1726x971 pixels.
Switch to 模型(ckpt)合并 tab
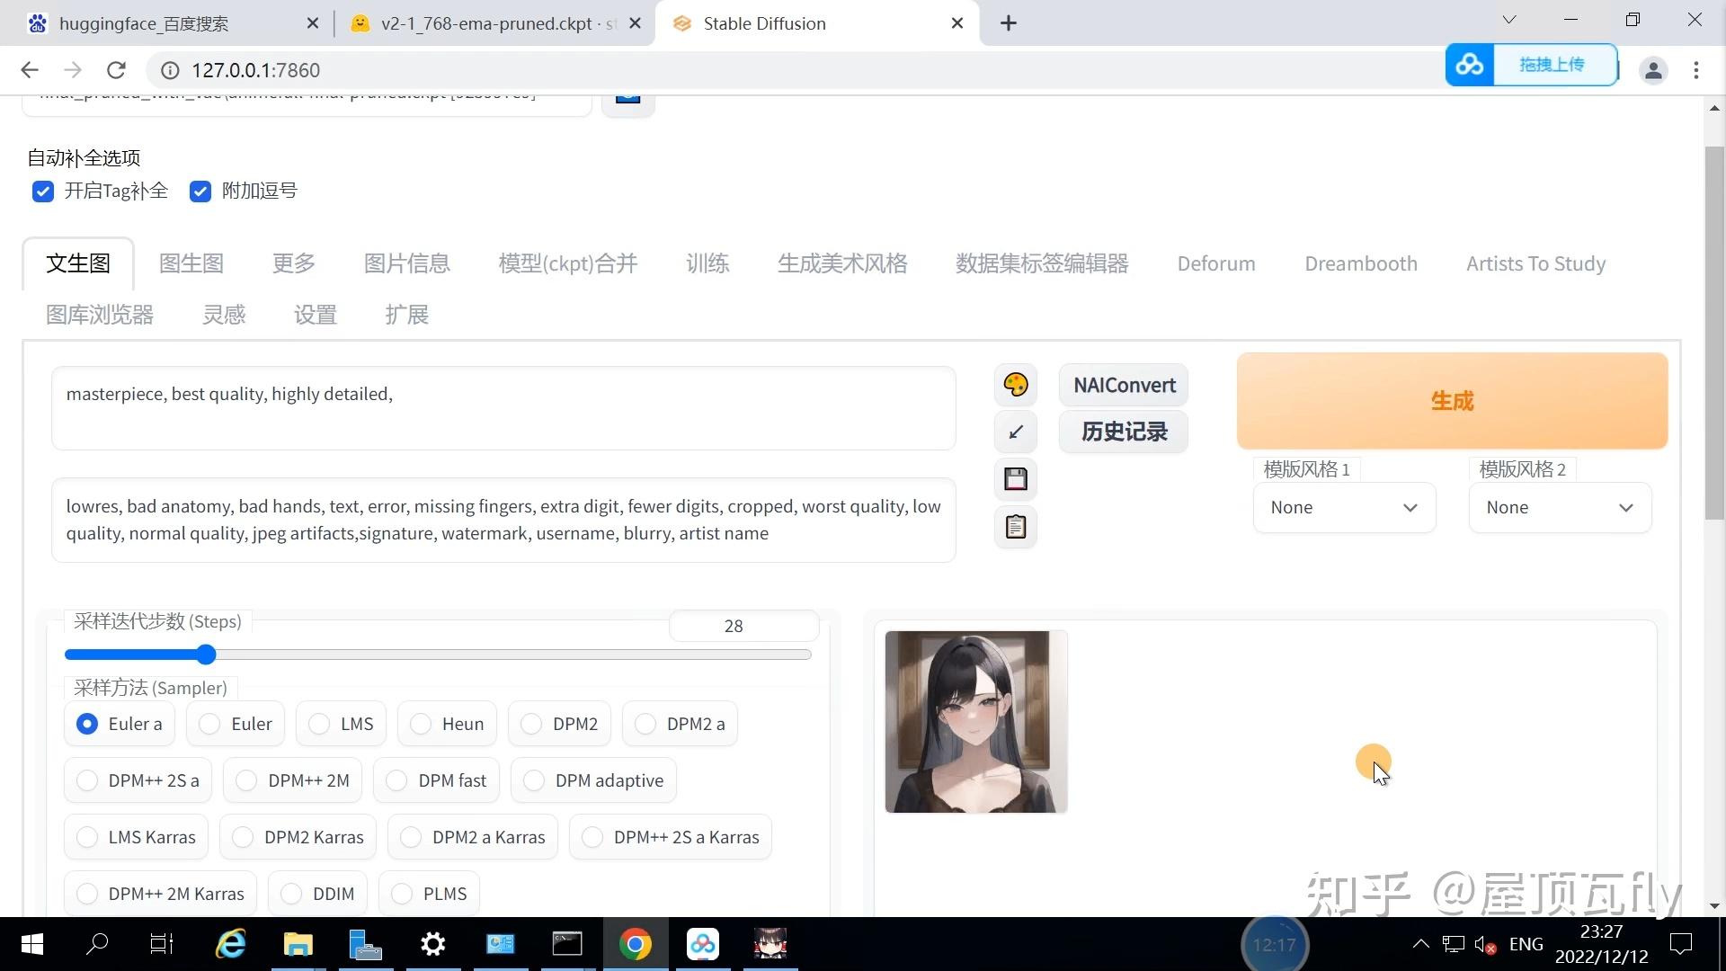tap(568, 263)
